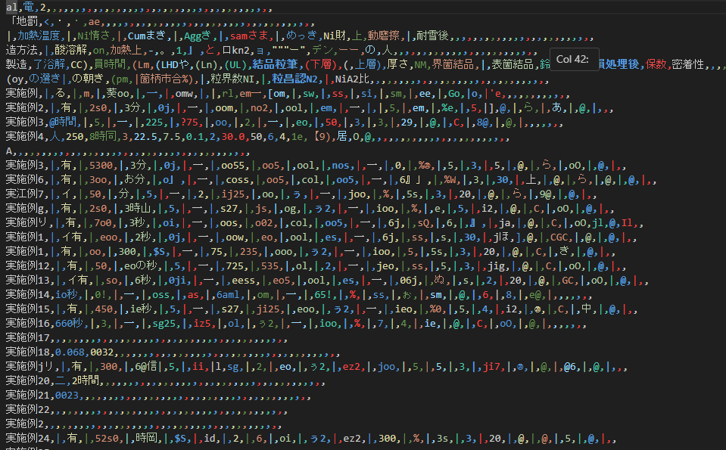Select the red "ji7" cell
The height and width of the screenshot is (450, 726).
pyautogui.click(x=492, y=367)
